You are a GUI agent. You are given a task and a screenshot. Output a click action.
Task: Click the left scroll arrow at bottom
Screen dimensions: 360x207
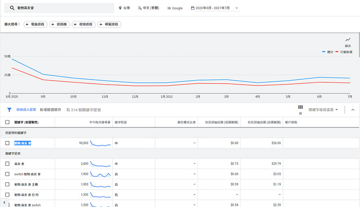(4, 202)
